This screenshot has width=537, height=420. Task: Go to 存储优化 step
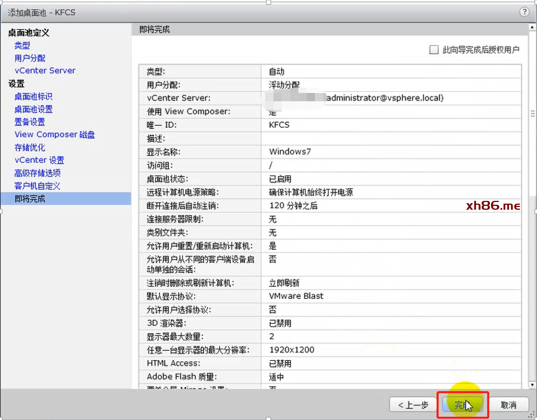pyautogui.click(x=30, y=147)
